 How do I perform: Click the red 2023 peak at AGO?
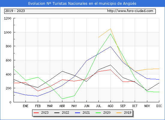click(110, 70)
